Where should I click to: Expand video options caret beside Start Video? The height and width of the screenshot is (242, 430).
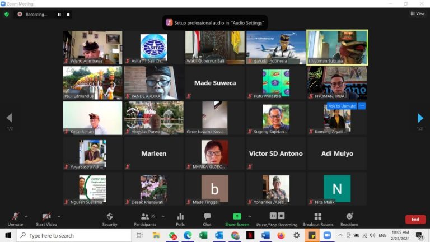pyautogui.click(x=59, y=216)
